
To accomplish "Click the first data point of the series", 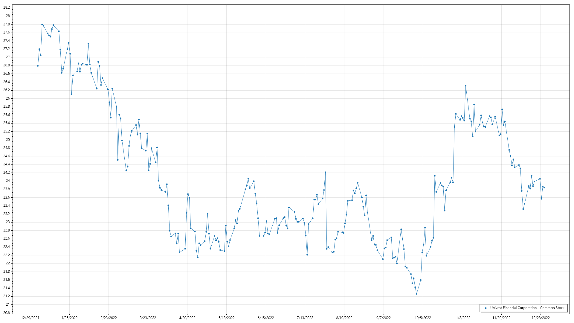I will 38,66.
